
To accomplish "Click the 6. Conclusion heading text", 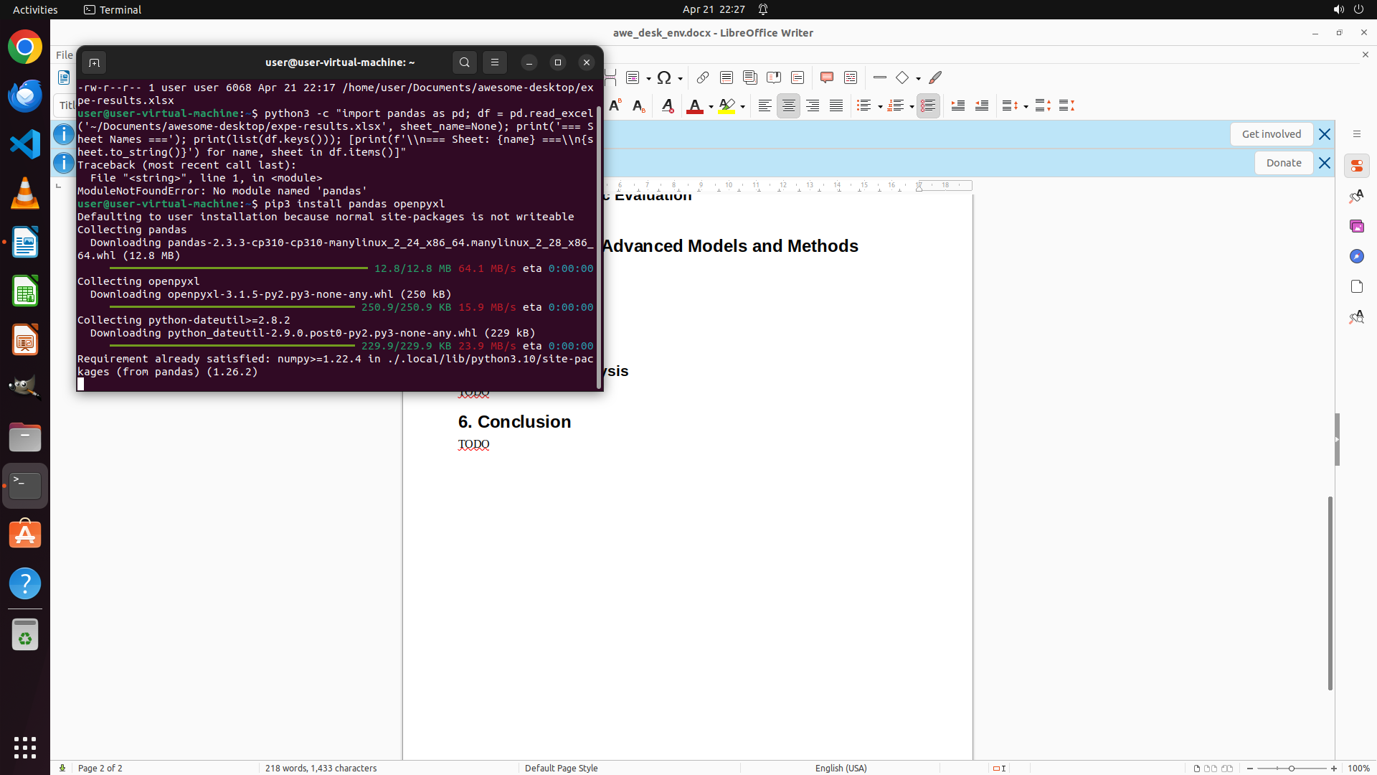I will pyautogui.click(x=514, y=422).
